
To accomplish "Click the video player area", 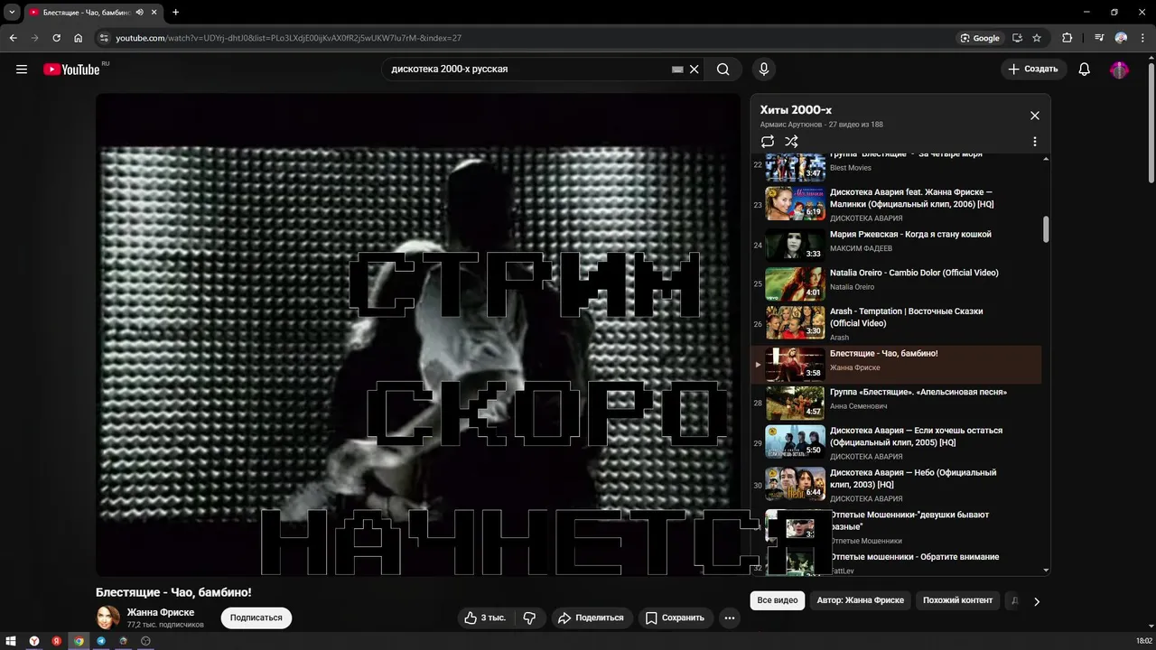I will tap(418, 334).
